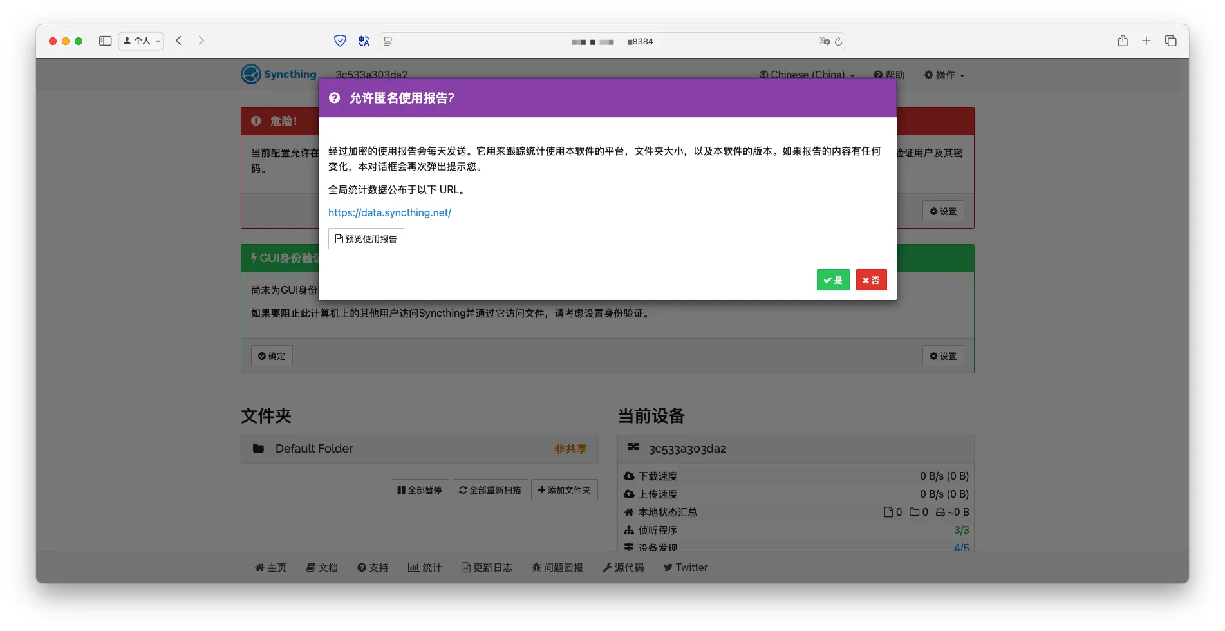The height and width of the screenshot is (631, 1225).
Task: Open a new Safari tab
Action: click(x=1146, y=41)
